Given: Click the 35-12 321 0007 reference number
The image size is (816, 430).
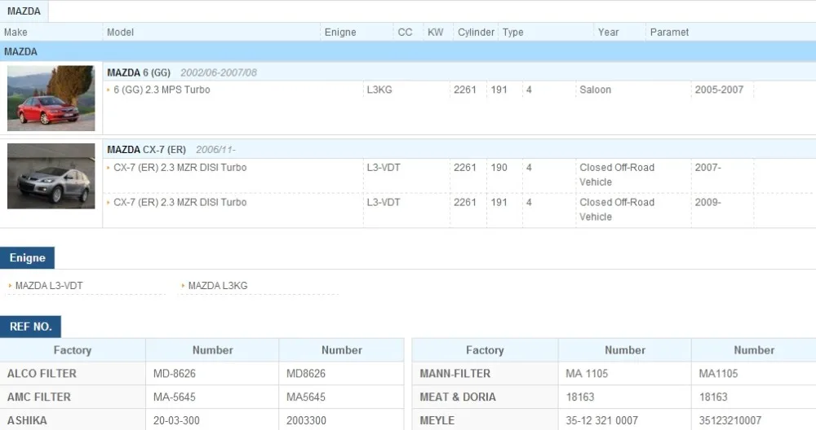Looking at the screenshot, I should [601, 420].
